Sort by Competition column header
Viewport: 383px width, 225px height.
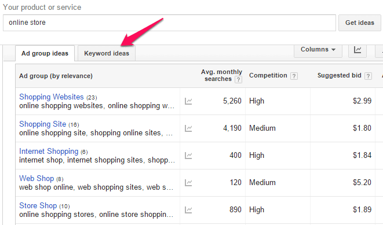coord(268,76)
